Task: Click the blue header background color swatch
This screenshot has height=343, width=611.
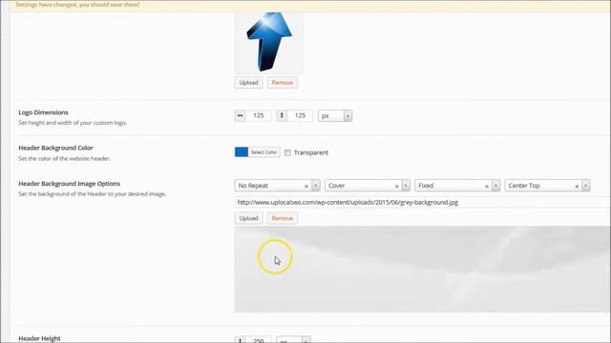Action: (x=242, y=152)
